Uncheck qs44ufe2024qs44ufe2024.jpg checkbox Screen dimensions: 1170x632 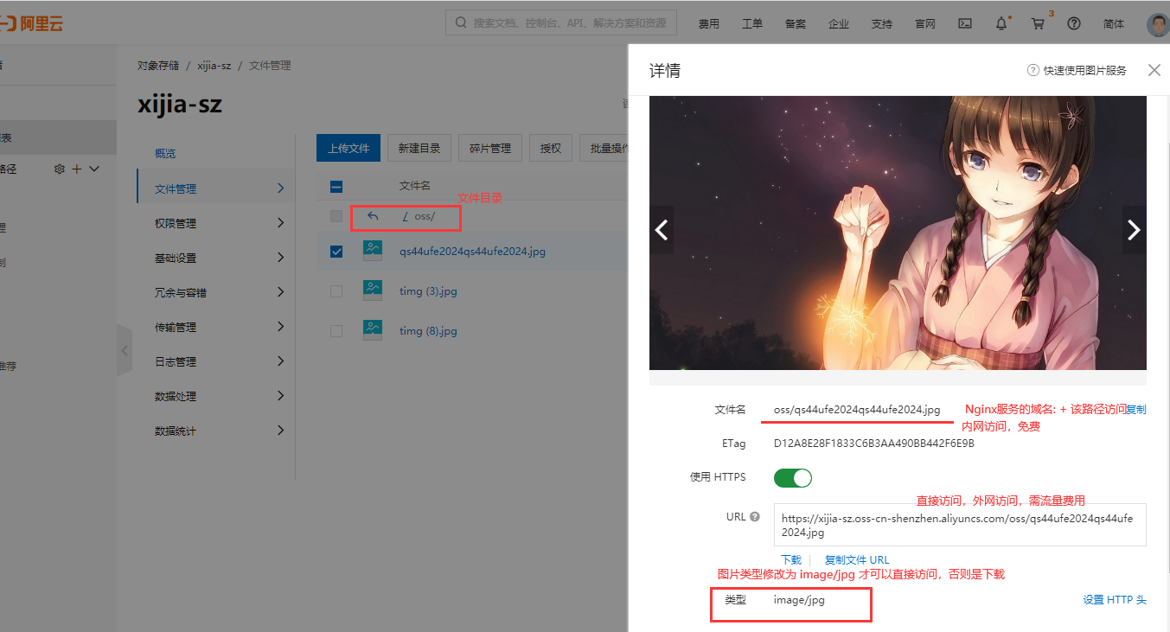[336, 252]
